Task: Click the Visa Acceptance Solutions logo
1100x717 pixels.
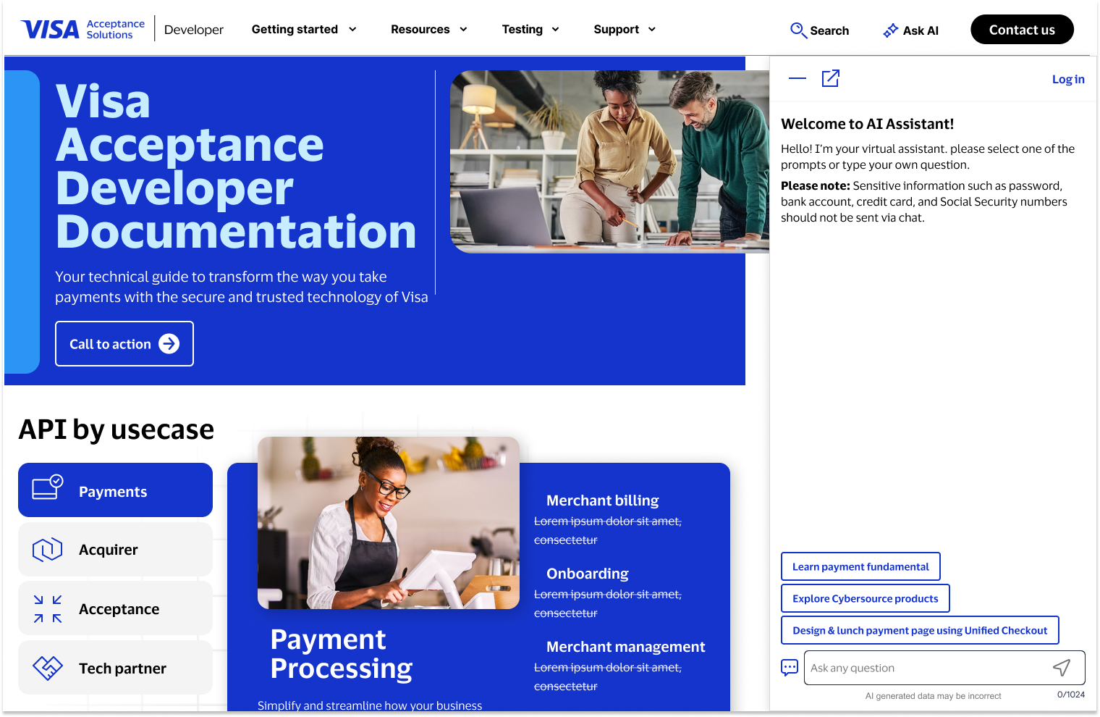Action: tap(83, 30)
